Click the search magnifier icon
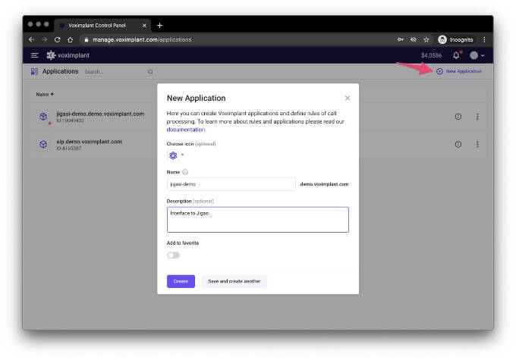This screenshot has height=360, width=516. tap(150, 72)
